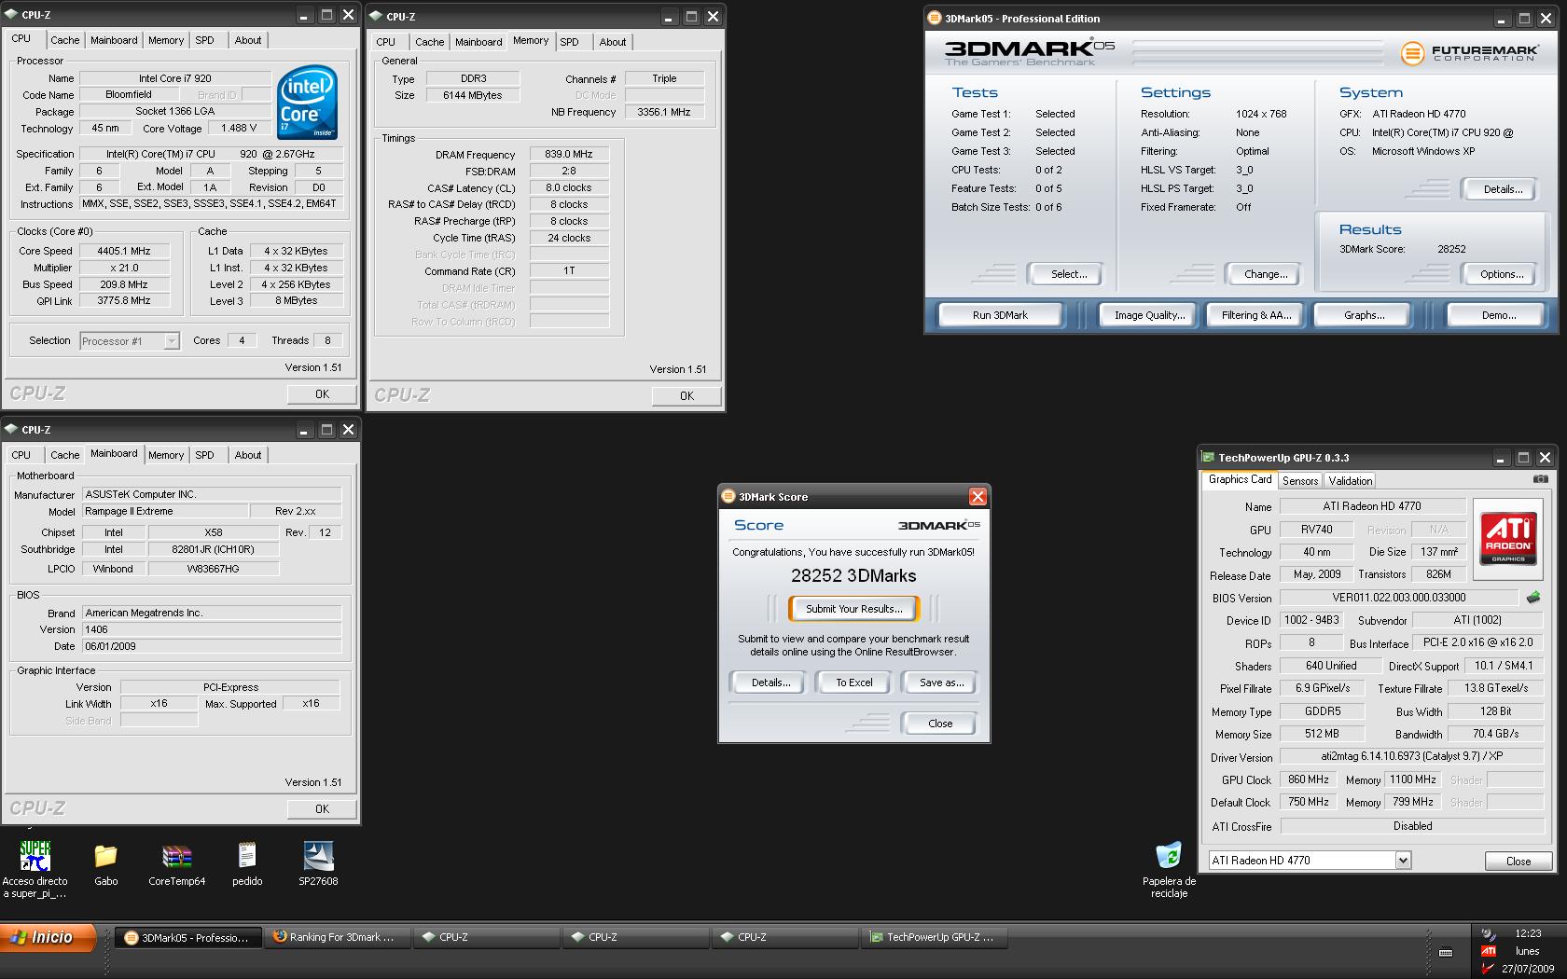1567x979 pixels.
Task: Open the Inicio start menu
Action: point(49,937)
